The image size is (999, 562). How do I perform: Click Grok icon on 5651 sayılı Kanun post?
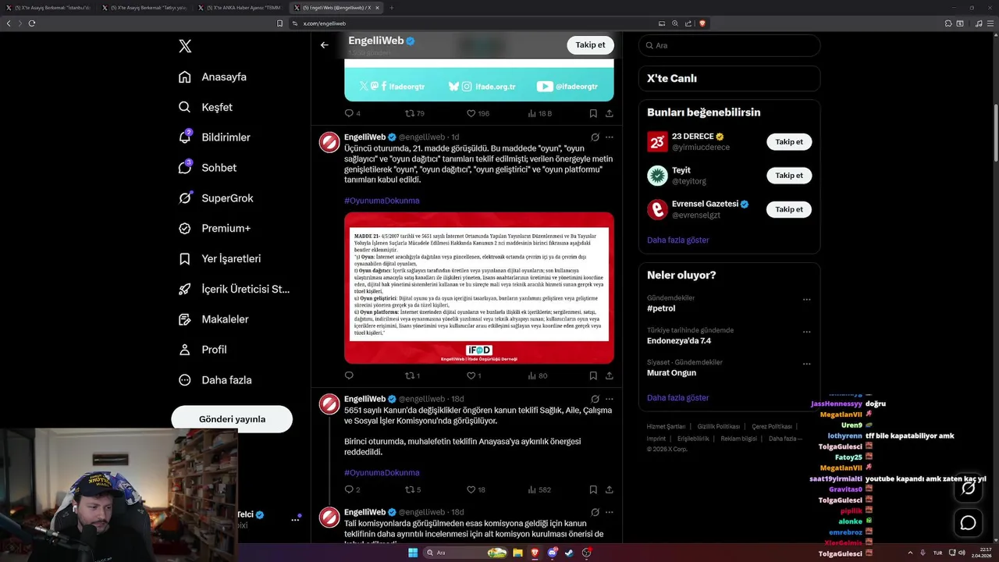(594, 399)
